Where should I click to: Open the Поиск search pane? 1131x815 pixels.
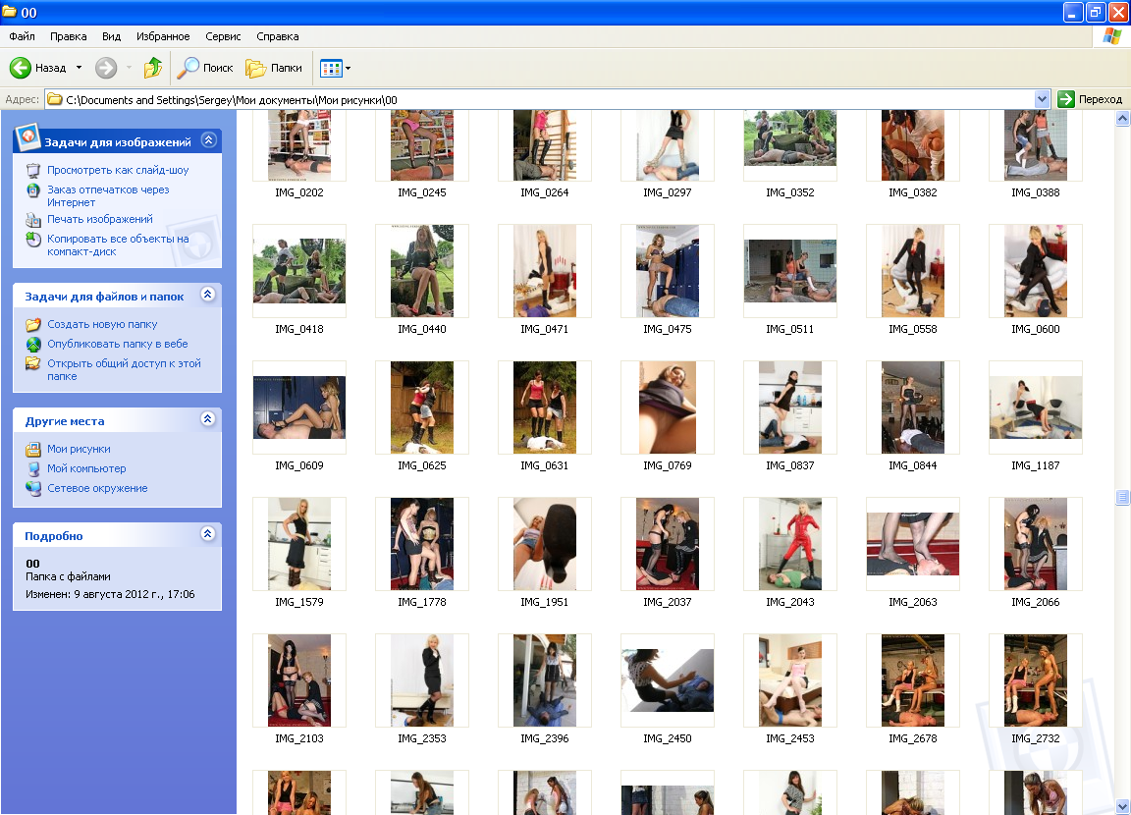(x=206, y=68)
